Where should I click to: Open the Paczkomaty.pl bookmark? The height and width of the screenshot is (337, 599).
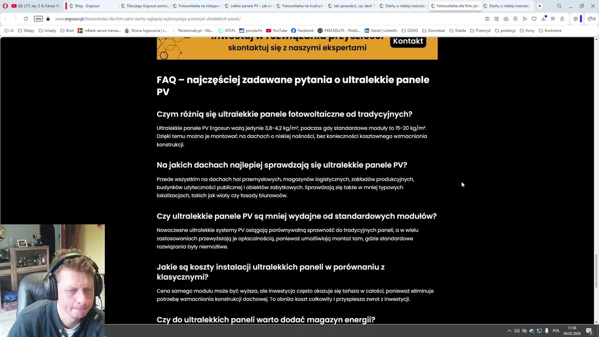(192, 30)
